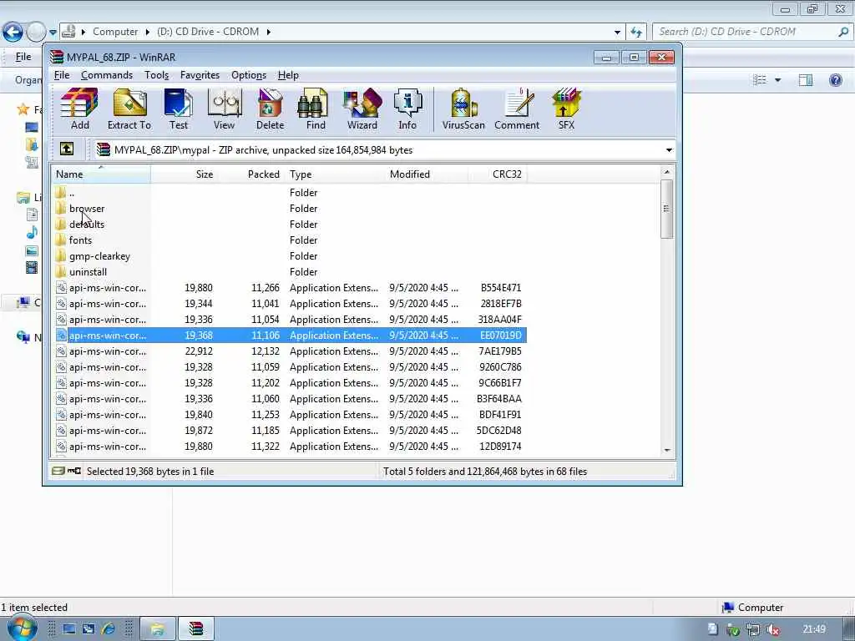Expand the breadcrumb arrow after CD Drive - CDROM
This screenshot has width=855, height=641.
pyautogui.click(x=268, y=33)
